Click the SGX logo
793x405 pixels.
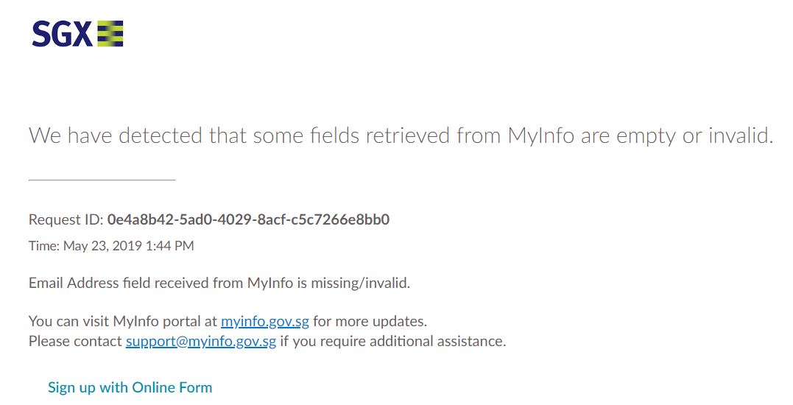coord(77,34)
